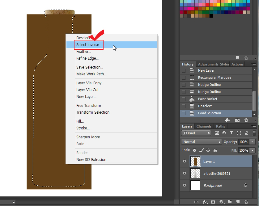Create new fill or adjustment layer icon
This screenshot has height=206, width=259.
tap(221, 202)
